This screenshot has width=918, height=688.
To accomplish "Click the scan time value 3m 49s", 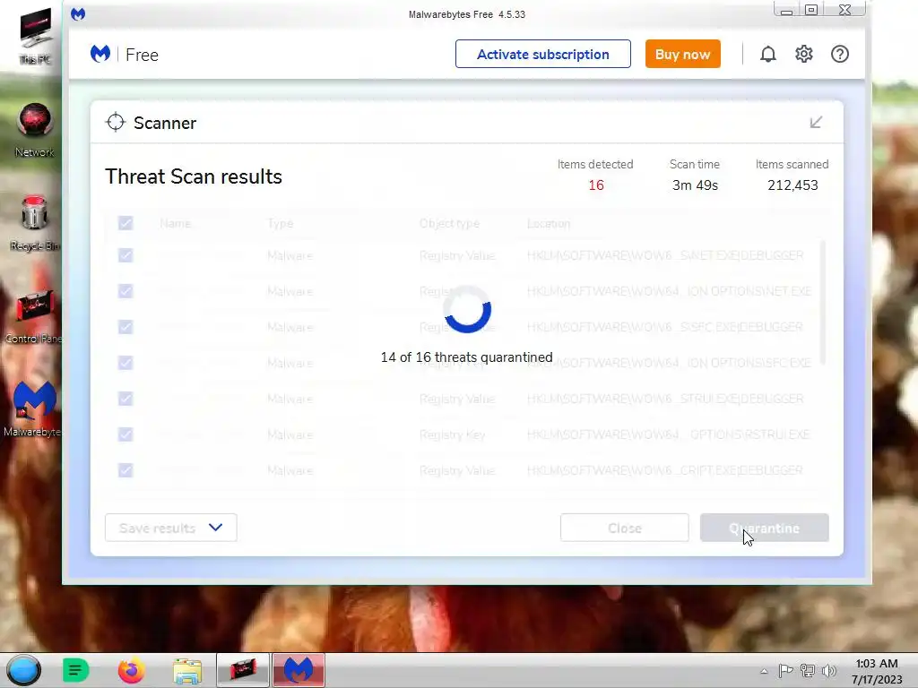I will point(695,185).
